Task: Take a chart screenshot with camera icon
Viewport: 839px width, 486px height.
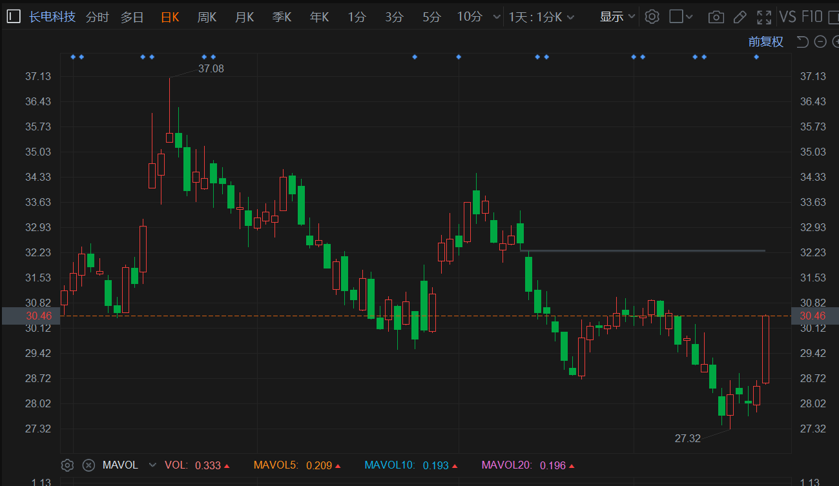Action: pyautogui.click(x=716, y=17)
